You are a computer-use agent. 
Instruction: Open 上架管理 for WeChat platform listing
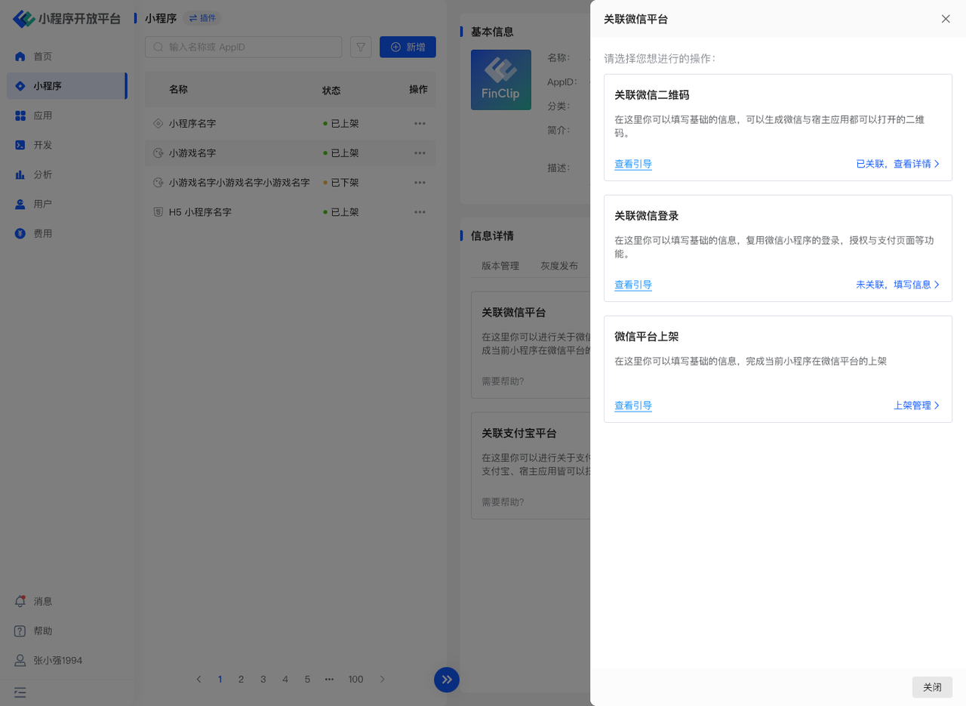point(916,405)
